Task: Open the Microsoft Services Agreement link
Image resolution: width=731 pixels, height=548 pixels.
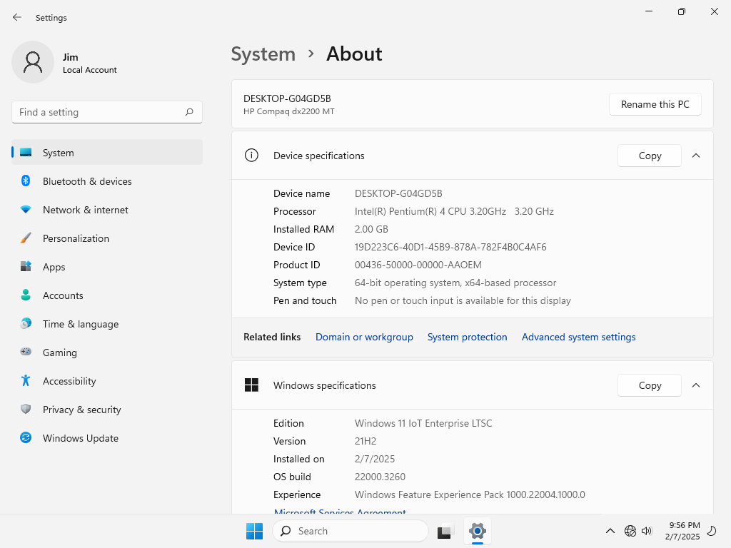Action: (340, 511)
